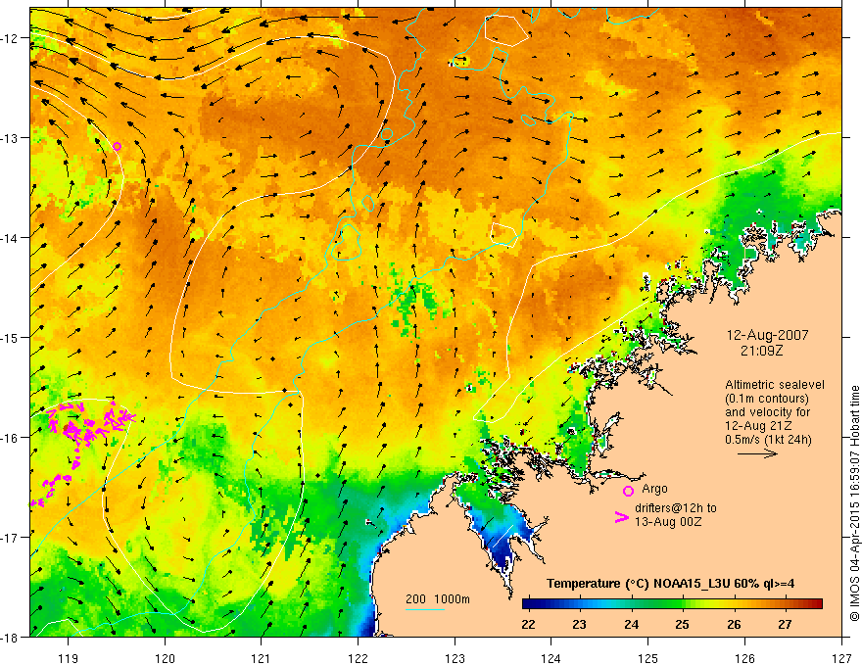Click the '200 1000m' depth contour label
The width and height of the screenshot is (862, 666).
coord(438,599)
